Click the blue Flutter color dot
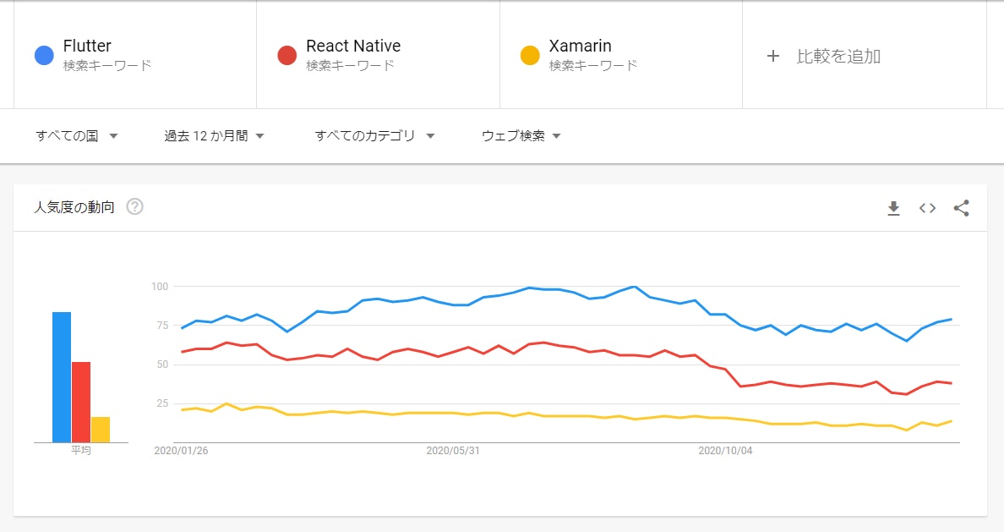The image size is (1004, 532). pyautogui.click(x=42, y=52)
